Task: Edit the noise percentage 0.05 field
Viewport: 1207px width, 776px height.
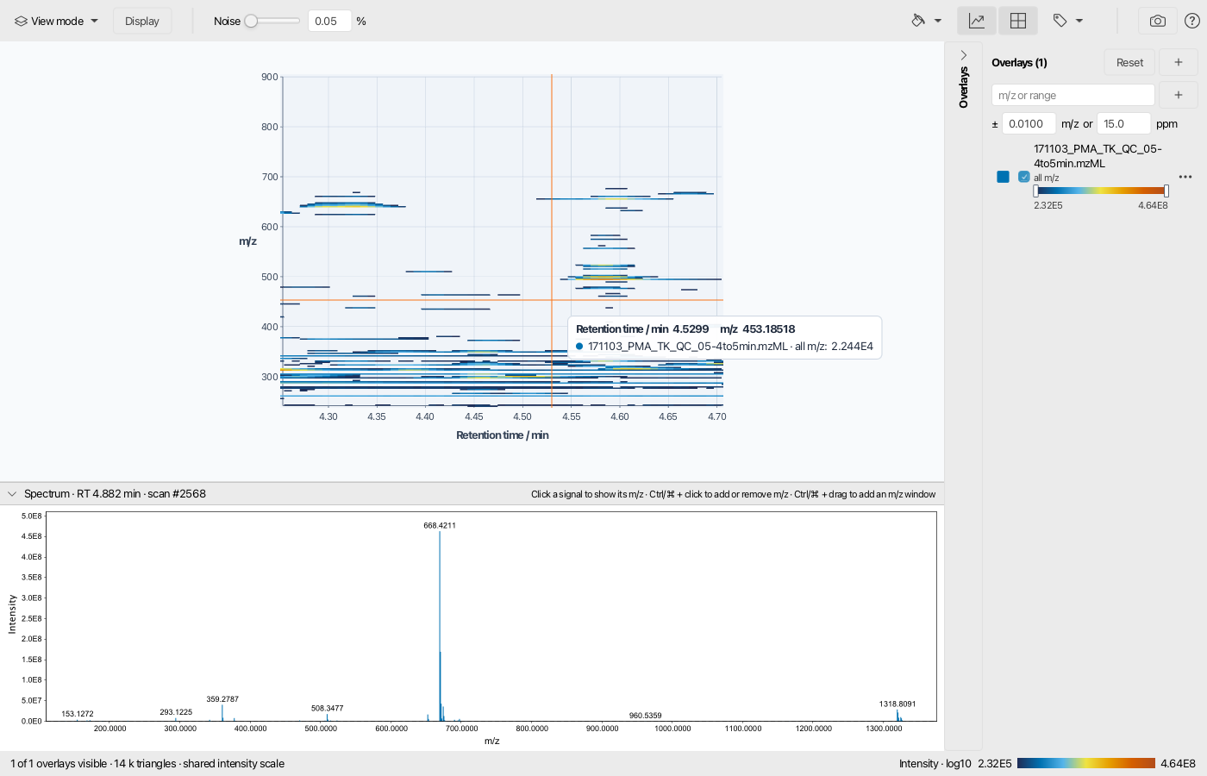Action: point(330,21)
